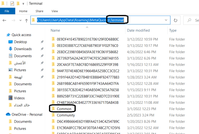This screenshot has width=199, height=134.
Task: Select folder 2E7392F5A2A24C0774CFE5C2687A8155
Action: tap(88, 58)
